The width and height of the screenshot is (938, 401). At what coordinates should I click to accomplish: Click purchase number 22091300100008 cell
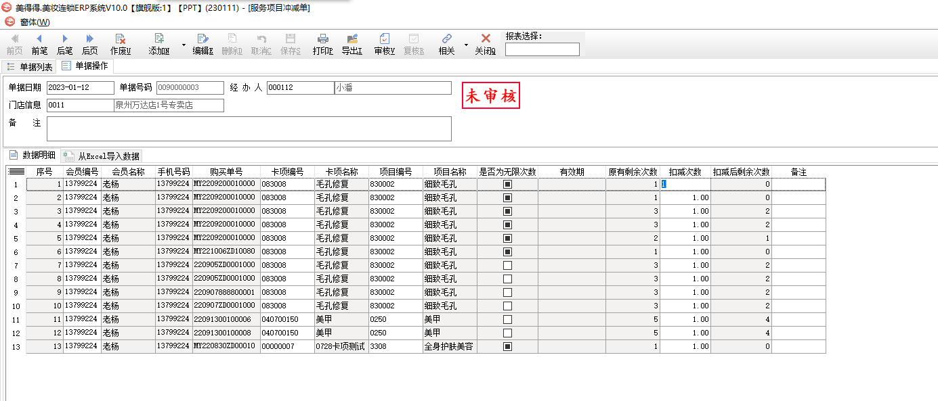226,333
